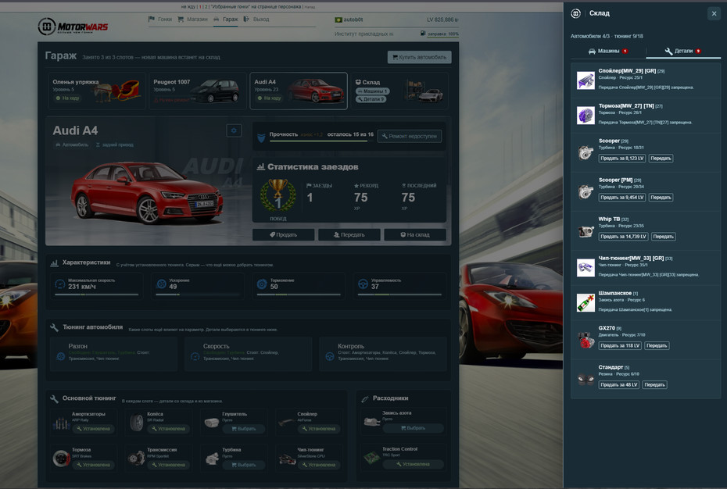
Task: Sell GX270 for 118 LV
Action: (620, 346)
